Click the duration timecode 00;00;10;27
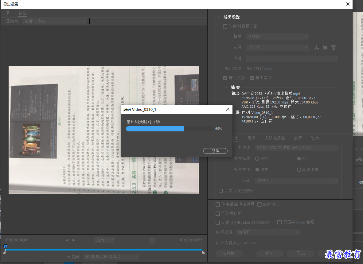This screenshot has height=264, width=363. tap(191, 240)
